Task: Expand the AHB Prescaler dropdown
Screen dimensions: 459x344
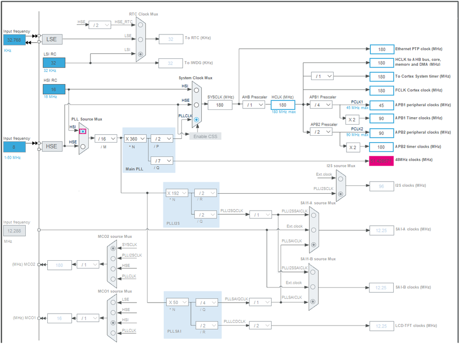Action: point(254,104)
